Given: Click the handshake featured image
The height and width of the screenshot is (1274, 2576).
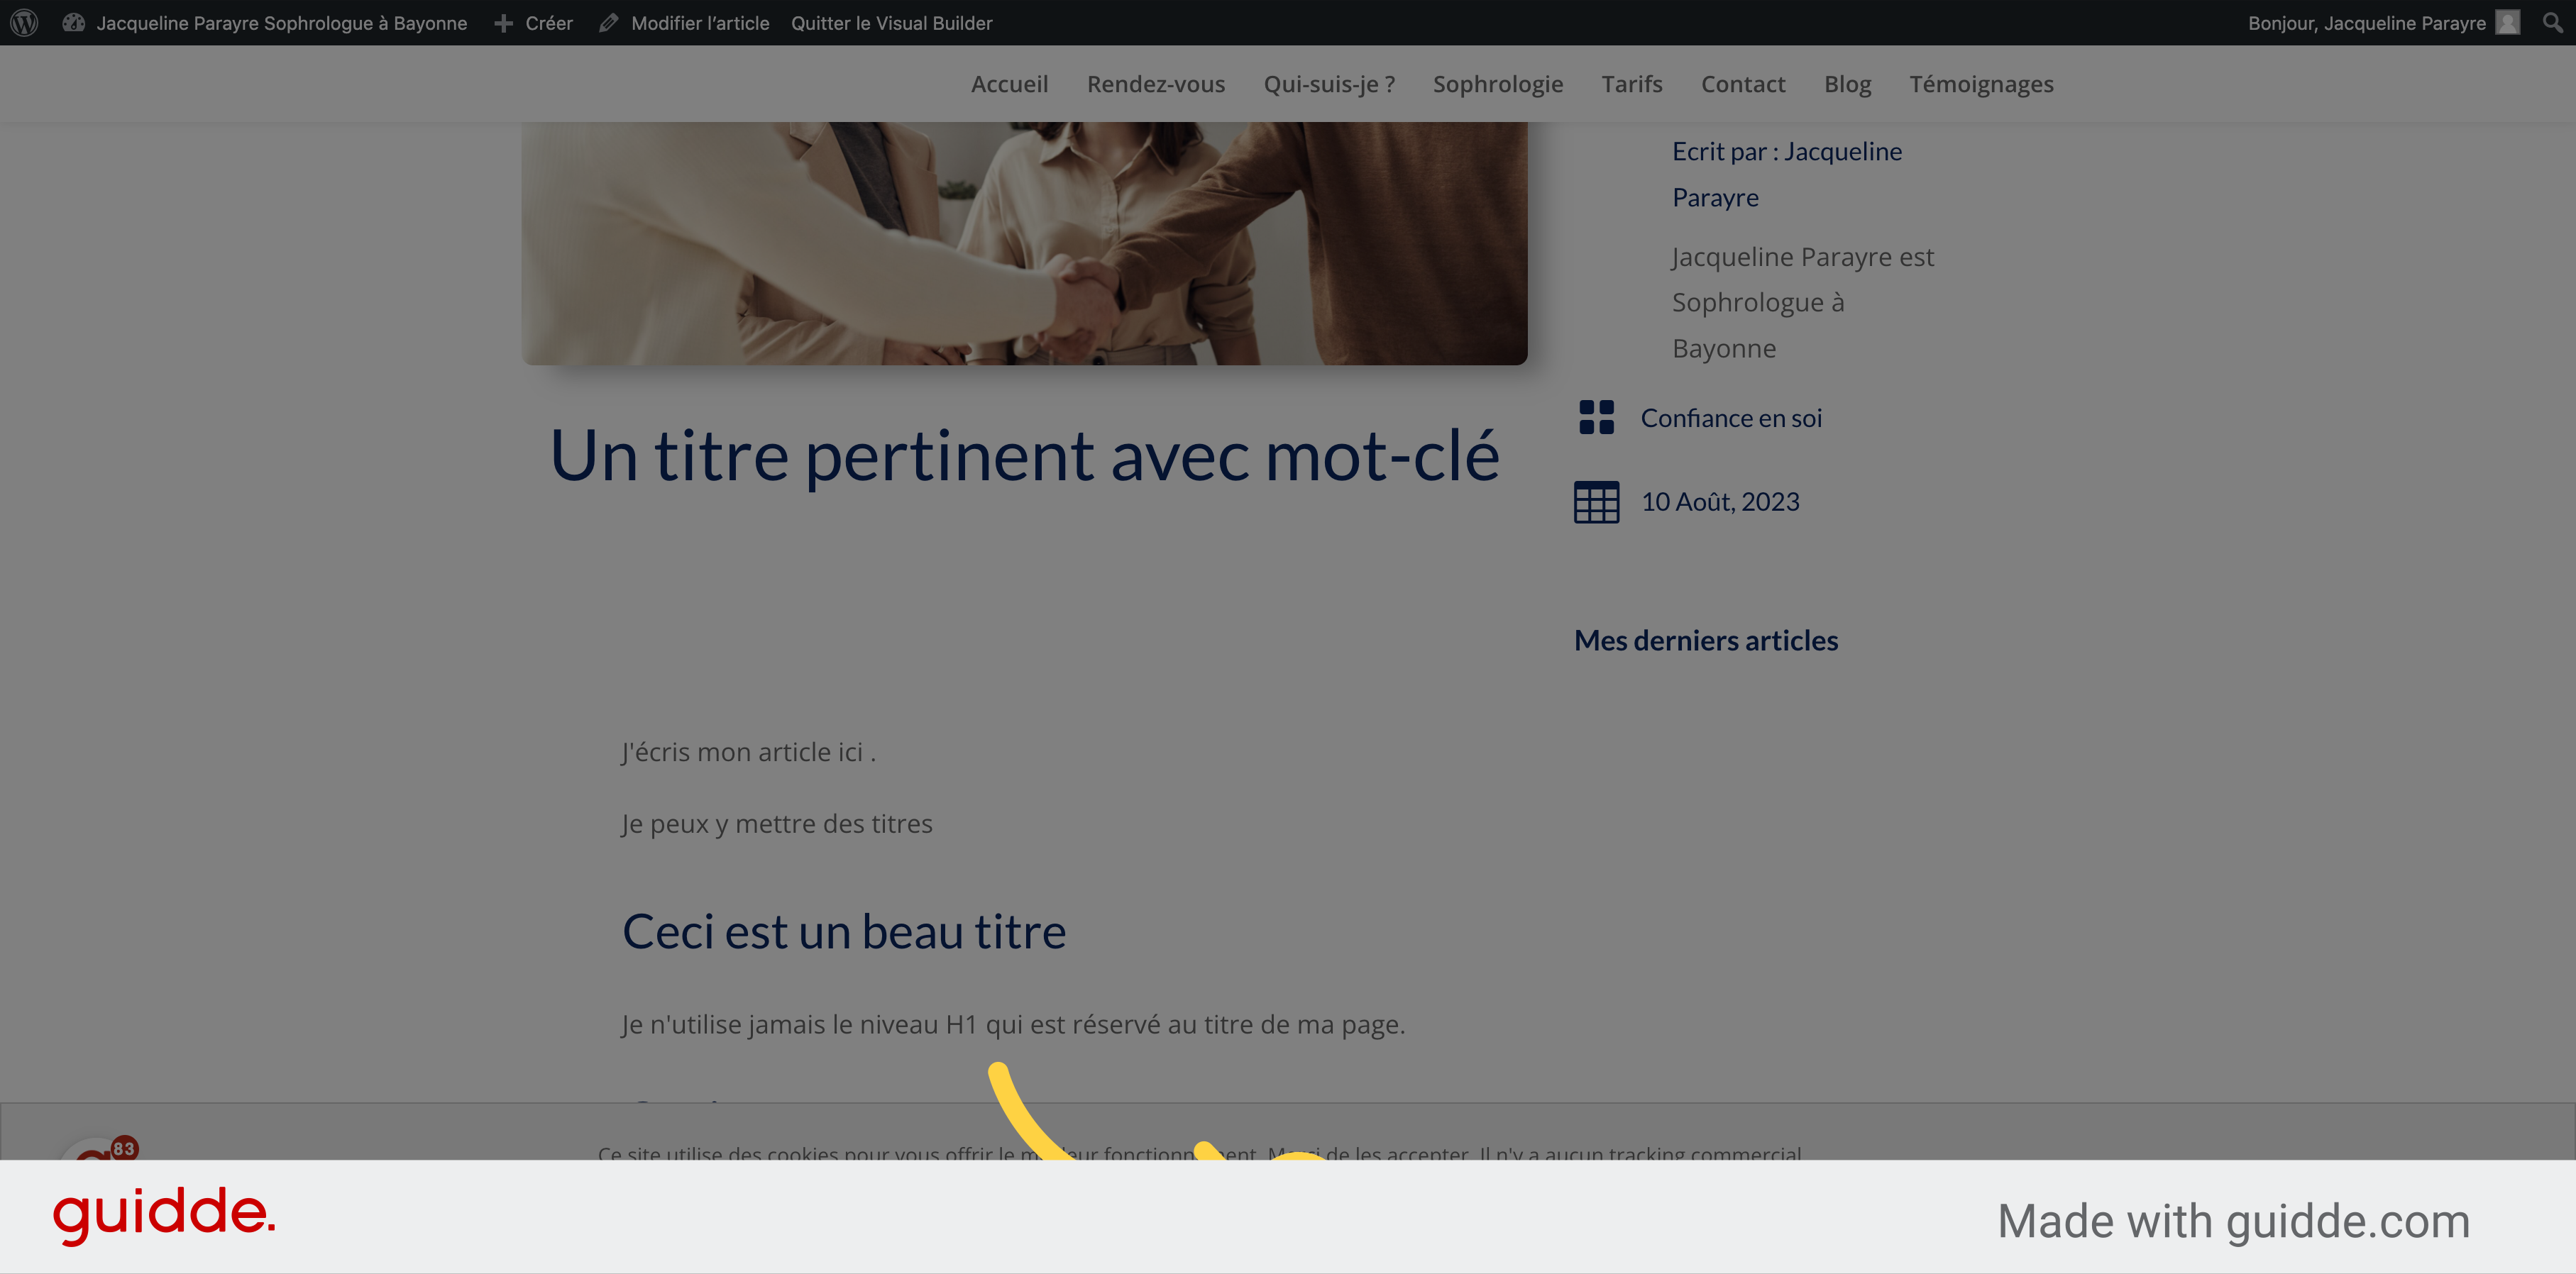Looking at the screenshot, I should click(x=1024, y=243).
